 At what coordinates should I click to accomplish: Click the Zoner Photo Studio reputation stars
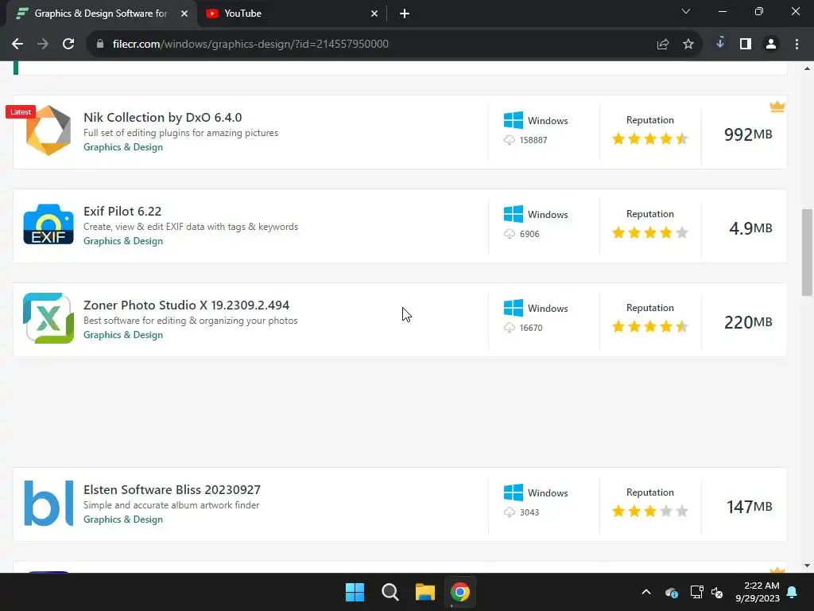click(650, 326)
